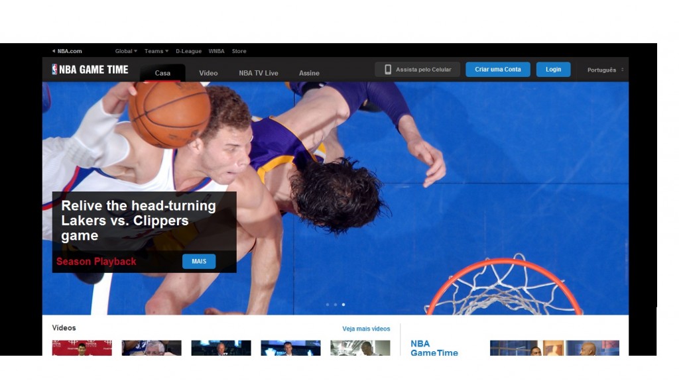This screenshot has height=381, width=679.
Task: Click the Criar uma Conta button
Action: click(497, 70)
